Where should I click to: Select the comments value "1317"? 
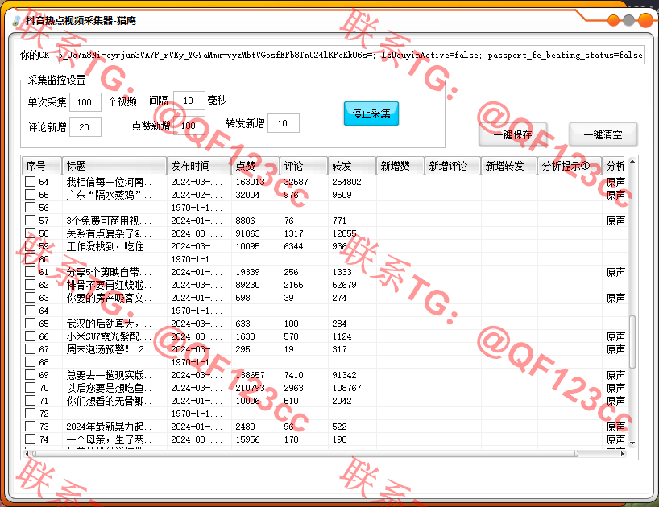tap(293, 233)
